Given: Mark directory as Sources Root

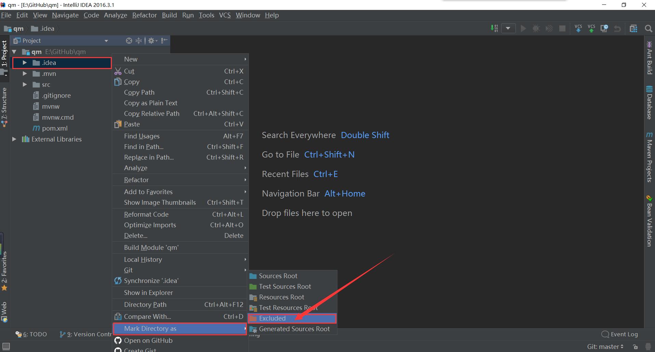Looking at the screenshot, I should click(x=293, y=276).
